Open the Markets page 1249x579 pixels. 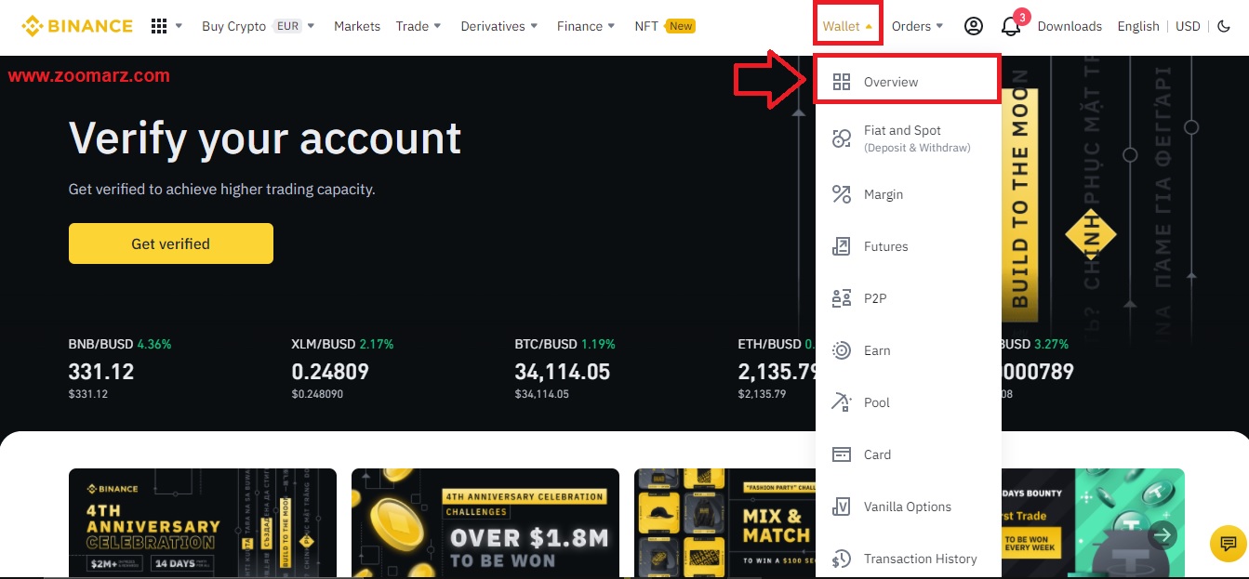click(x=357, y=26)
